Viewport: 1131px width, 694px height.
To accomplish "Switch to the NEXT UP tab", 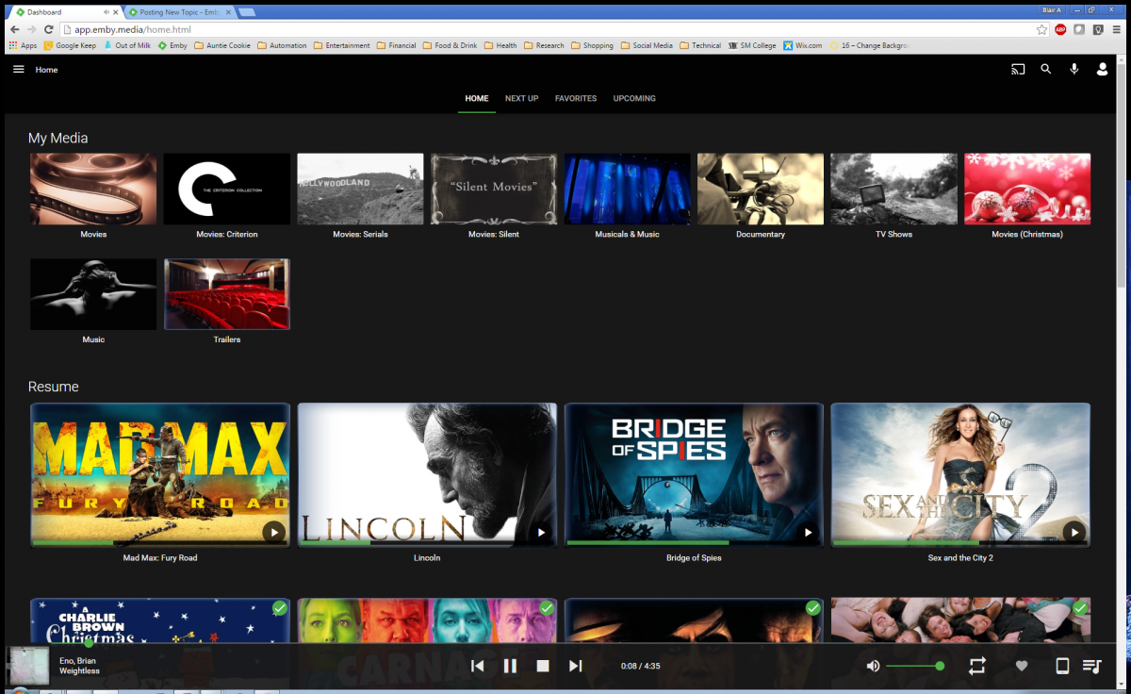I will tap(521, 98).
